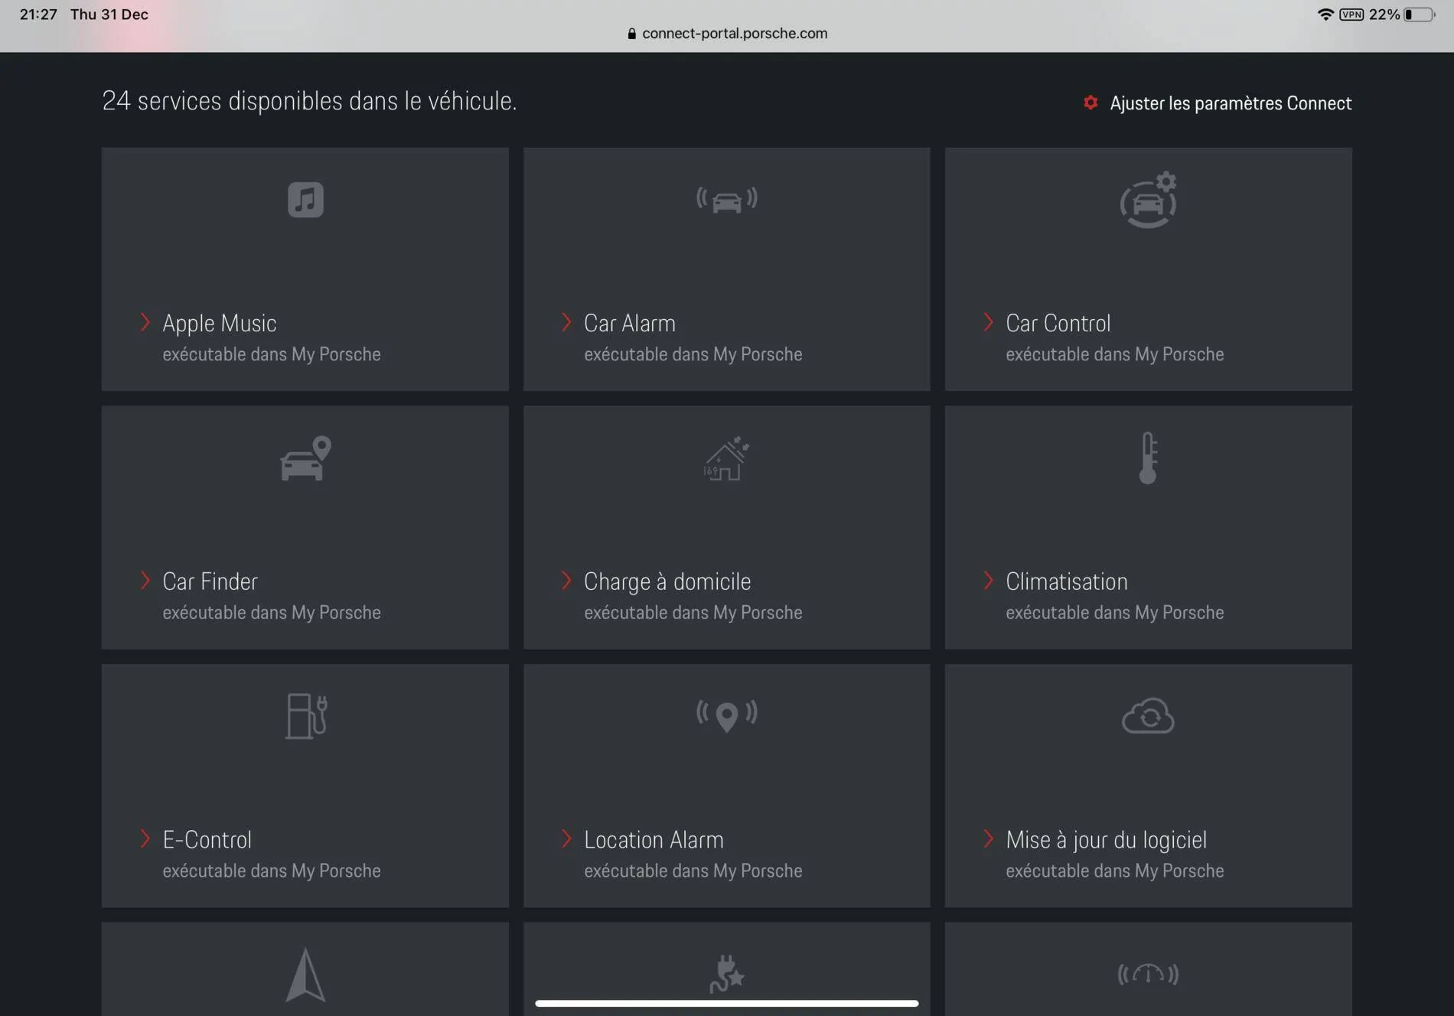Viewport: 1454px width, 1016px height.
Task: Tap the Wi-Fi status icon
Action: [x=1325, y=15]
